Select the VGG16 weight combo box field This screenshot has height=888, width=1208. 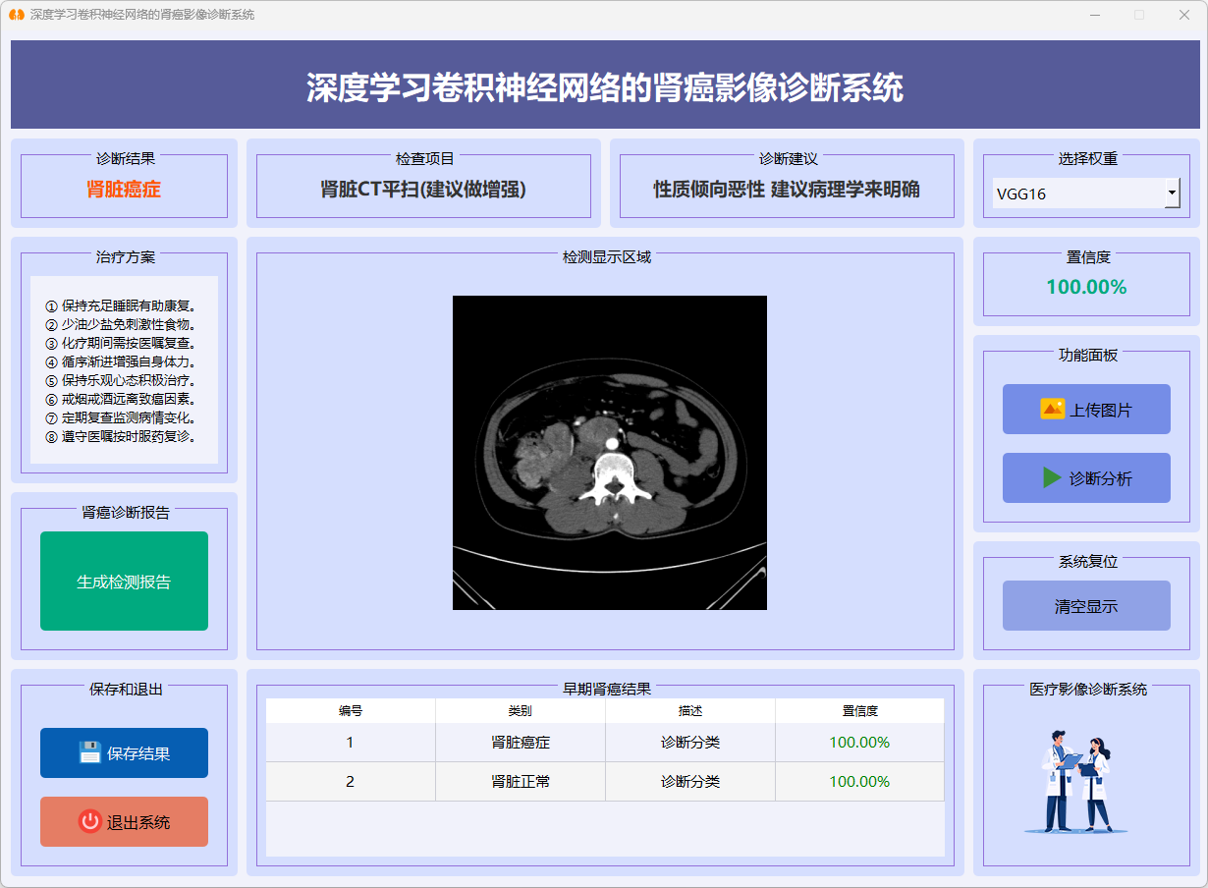[1077, 194]
